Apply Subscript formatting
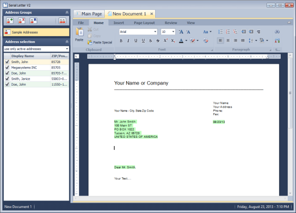 [x=173, y=41]
